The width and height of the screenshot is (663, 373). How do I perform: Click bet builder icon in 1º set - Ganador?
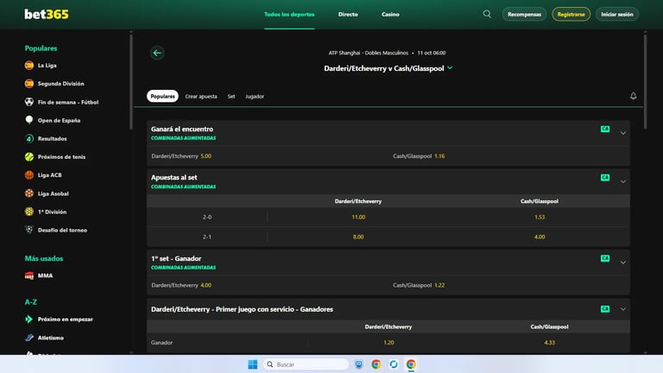[605, 258]
